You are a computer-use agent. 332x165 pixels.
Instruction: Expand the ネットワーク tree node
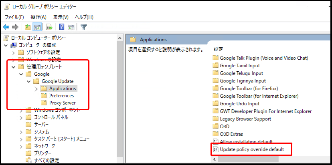point(21,147)
